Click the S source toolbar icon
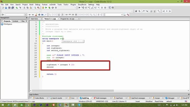 click(99, 15)
